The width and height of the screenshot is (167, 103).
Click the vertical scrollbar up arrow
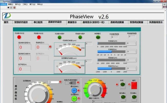(x=165, y=11)
